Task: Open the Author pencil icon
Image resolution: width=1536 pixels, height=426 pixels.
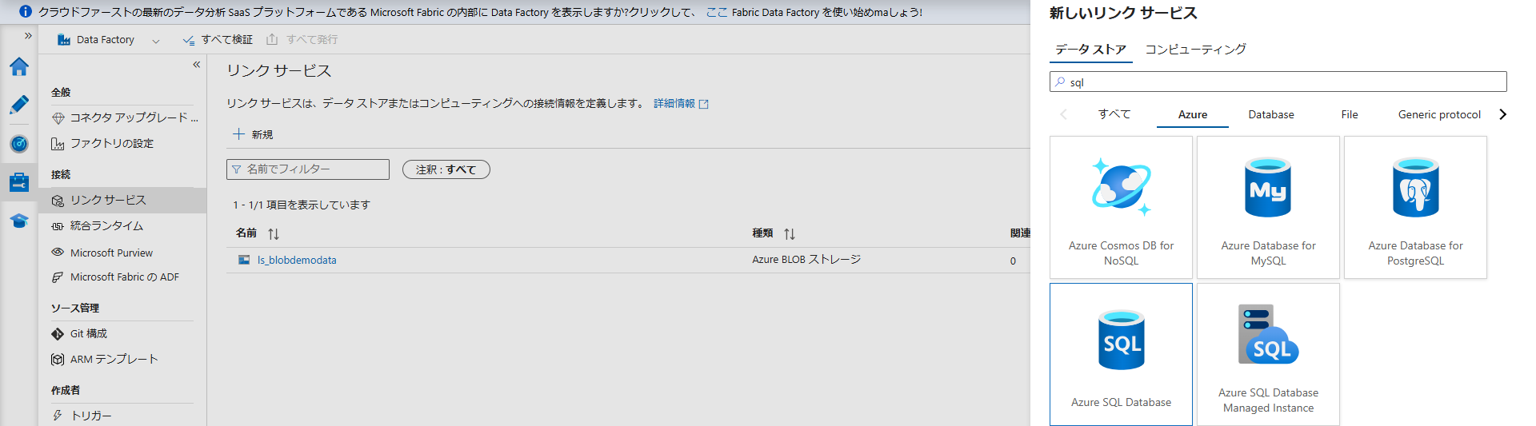Action: click(19, 105)
